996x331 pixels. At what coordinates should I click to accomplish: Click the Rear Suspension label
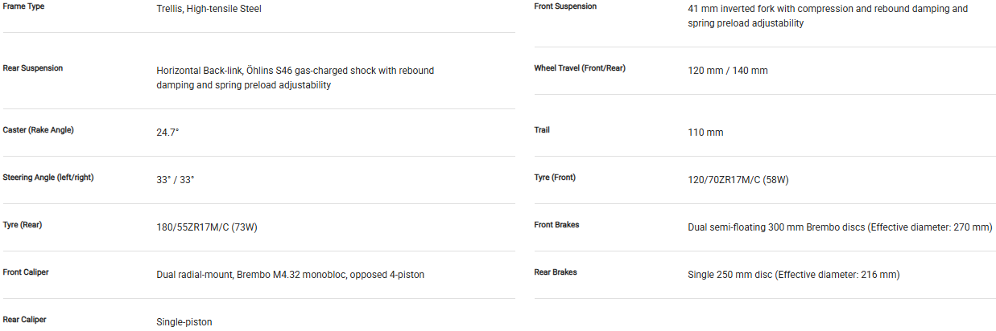[33, 68]
